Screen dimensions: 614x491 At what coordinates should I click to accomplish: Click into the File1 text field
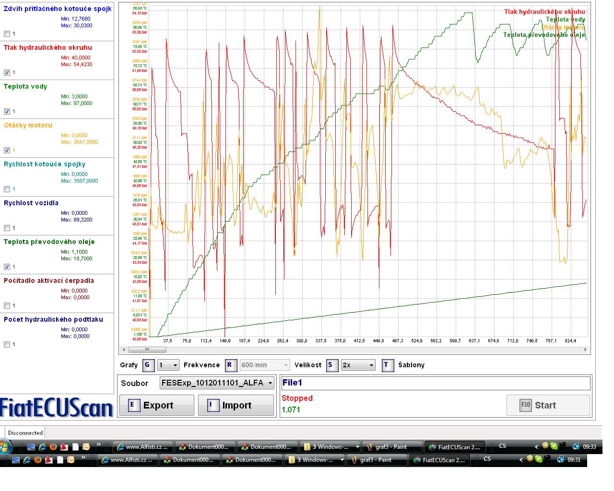point(435,383)
